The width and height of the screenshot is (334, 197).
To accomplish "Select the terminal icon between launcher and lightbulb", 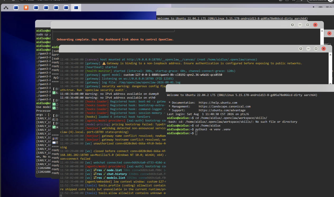I will coord(16,8).
